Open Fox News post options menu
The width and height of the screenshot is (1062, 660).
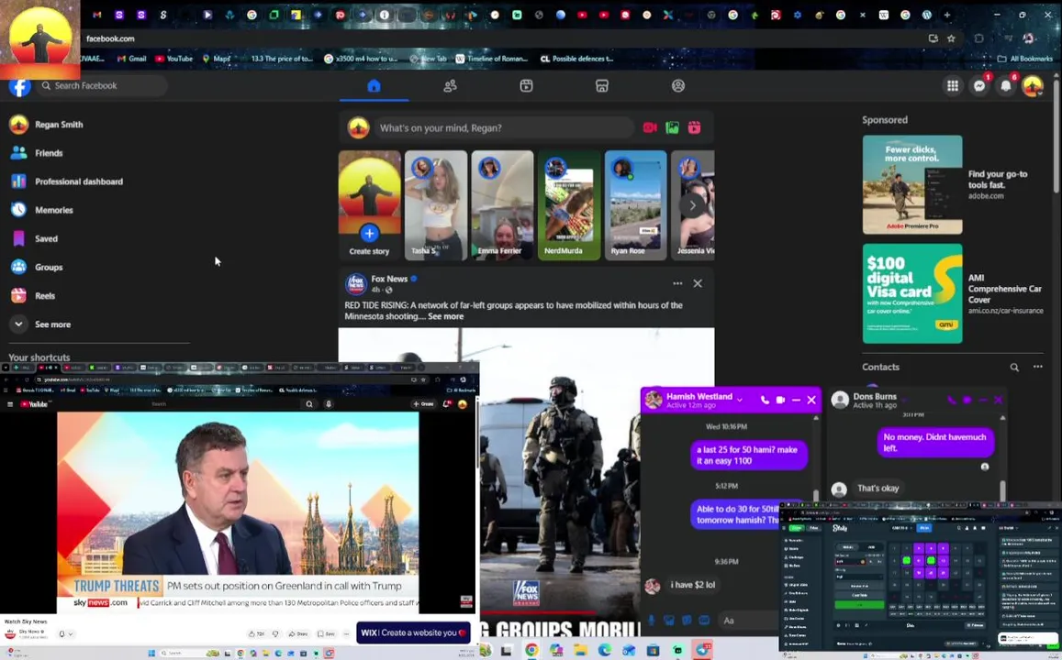[x=677, y=283]
